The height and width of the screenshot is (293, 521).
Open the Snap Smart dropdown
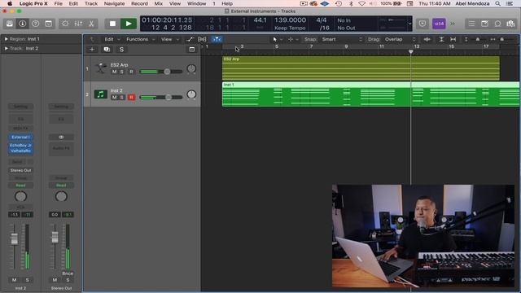pos(341,39)
